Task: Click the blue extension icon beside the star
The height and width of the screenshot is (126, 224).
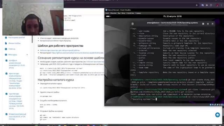Action: (203, 5)
